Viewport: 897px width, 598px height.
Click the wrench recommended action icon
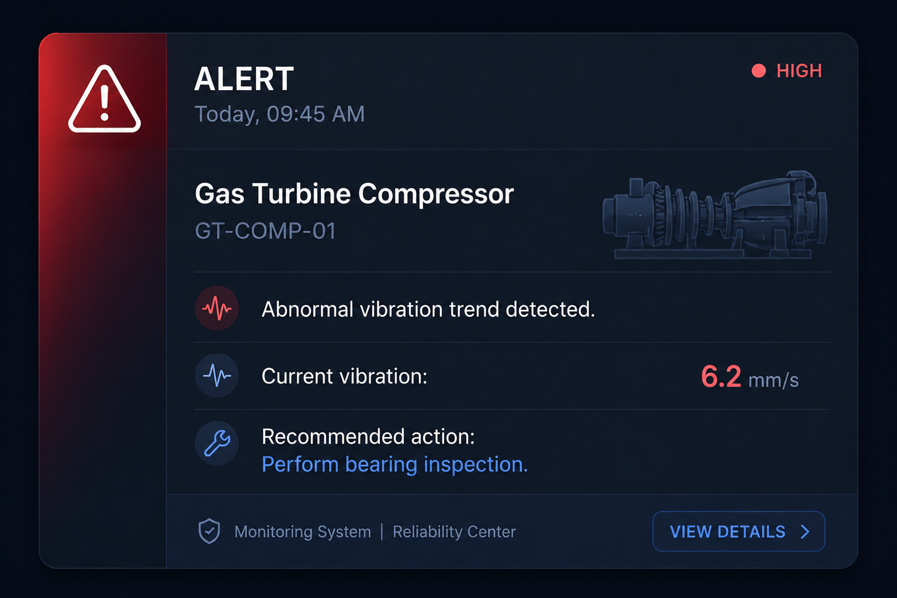pos(217,443)
